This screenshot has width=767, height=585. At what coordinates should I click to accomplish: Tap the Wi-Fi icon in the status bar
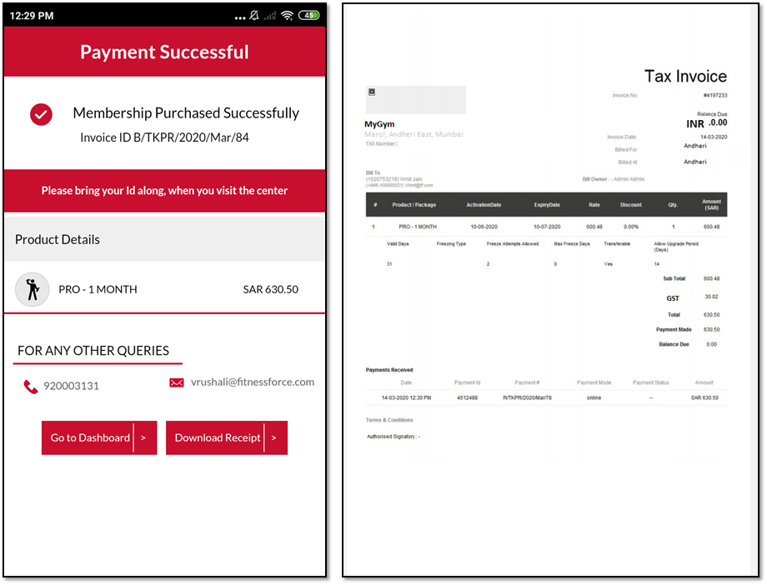tap(288, 16)
